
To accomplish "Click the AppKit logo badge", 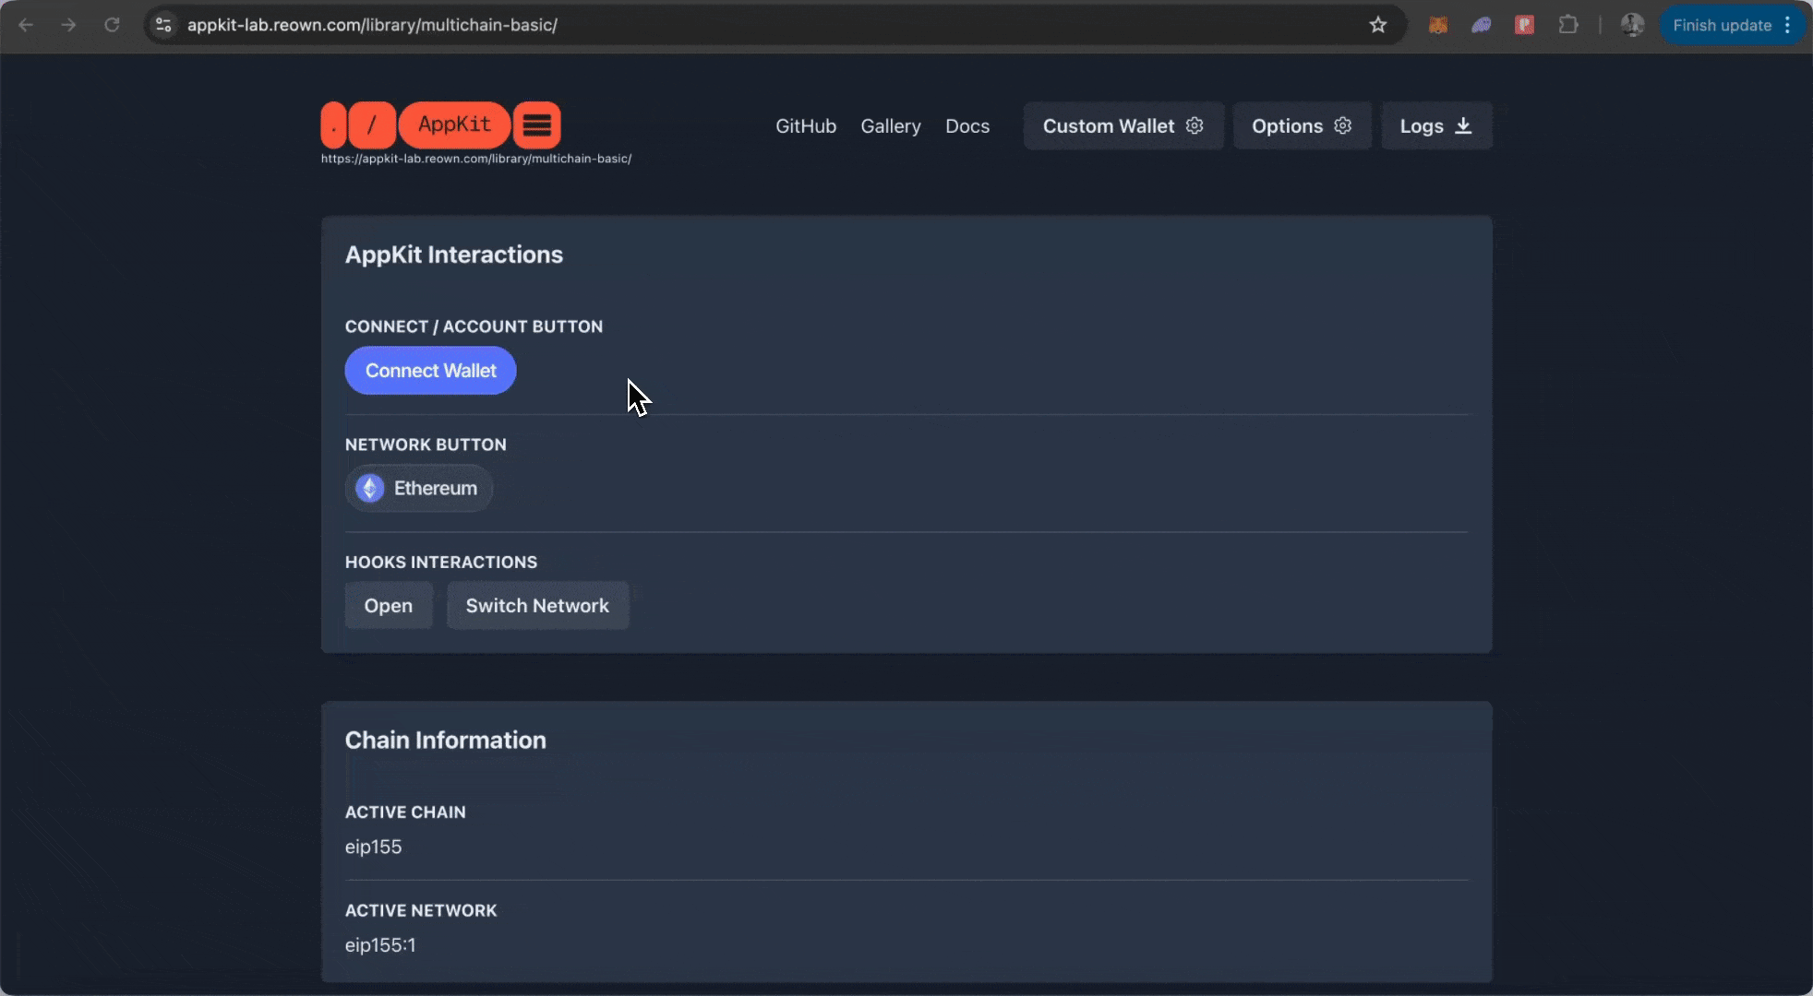I will pos(454,125).
